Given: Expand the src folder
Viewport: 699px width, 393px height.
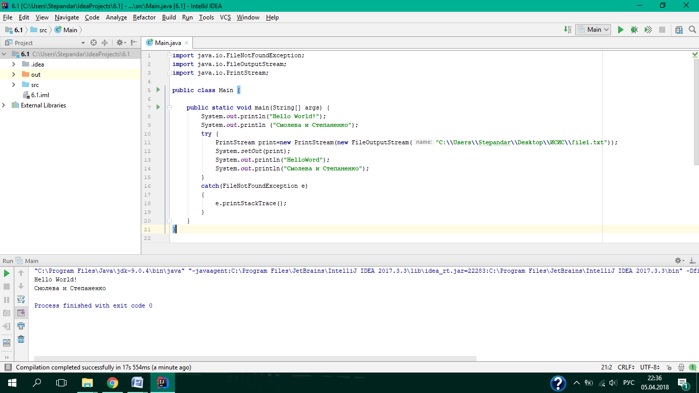Looking at the screenshot, I should pos(14,85).
